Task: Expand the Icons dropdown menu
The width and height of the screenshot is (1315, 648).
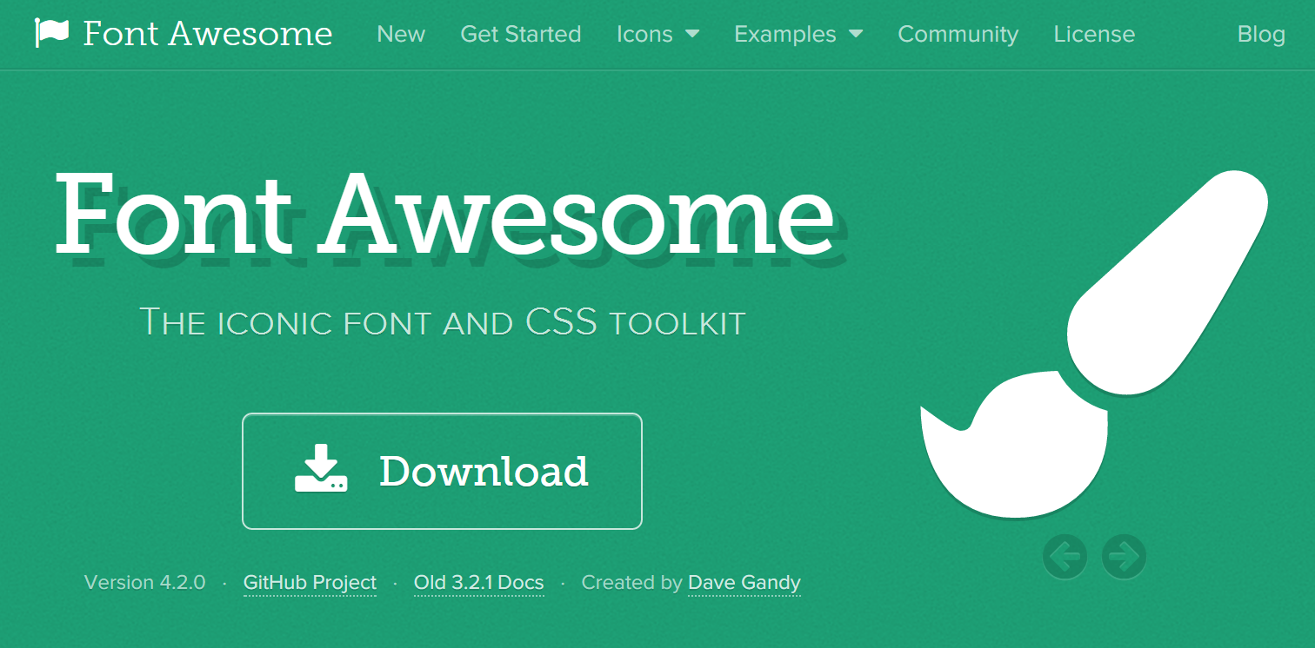Action: [657, 34]
